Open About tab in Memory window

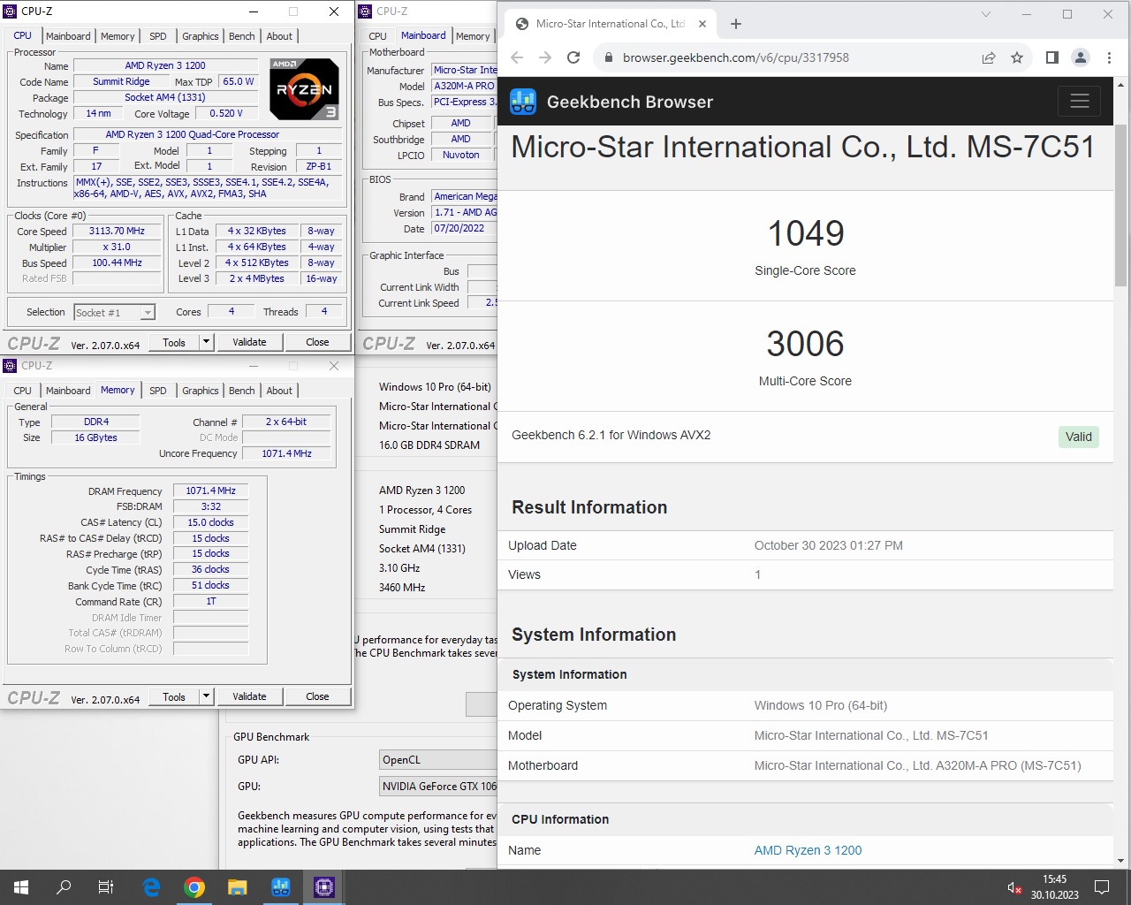tap(279, 391)
